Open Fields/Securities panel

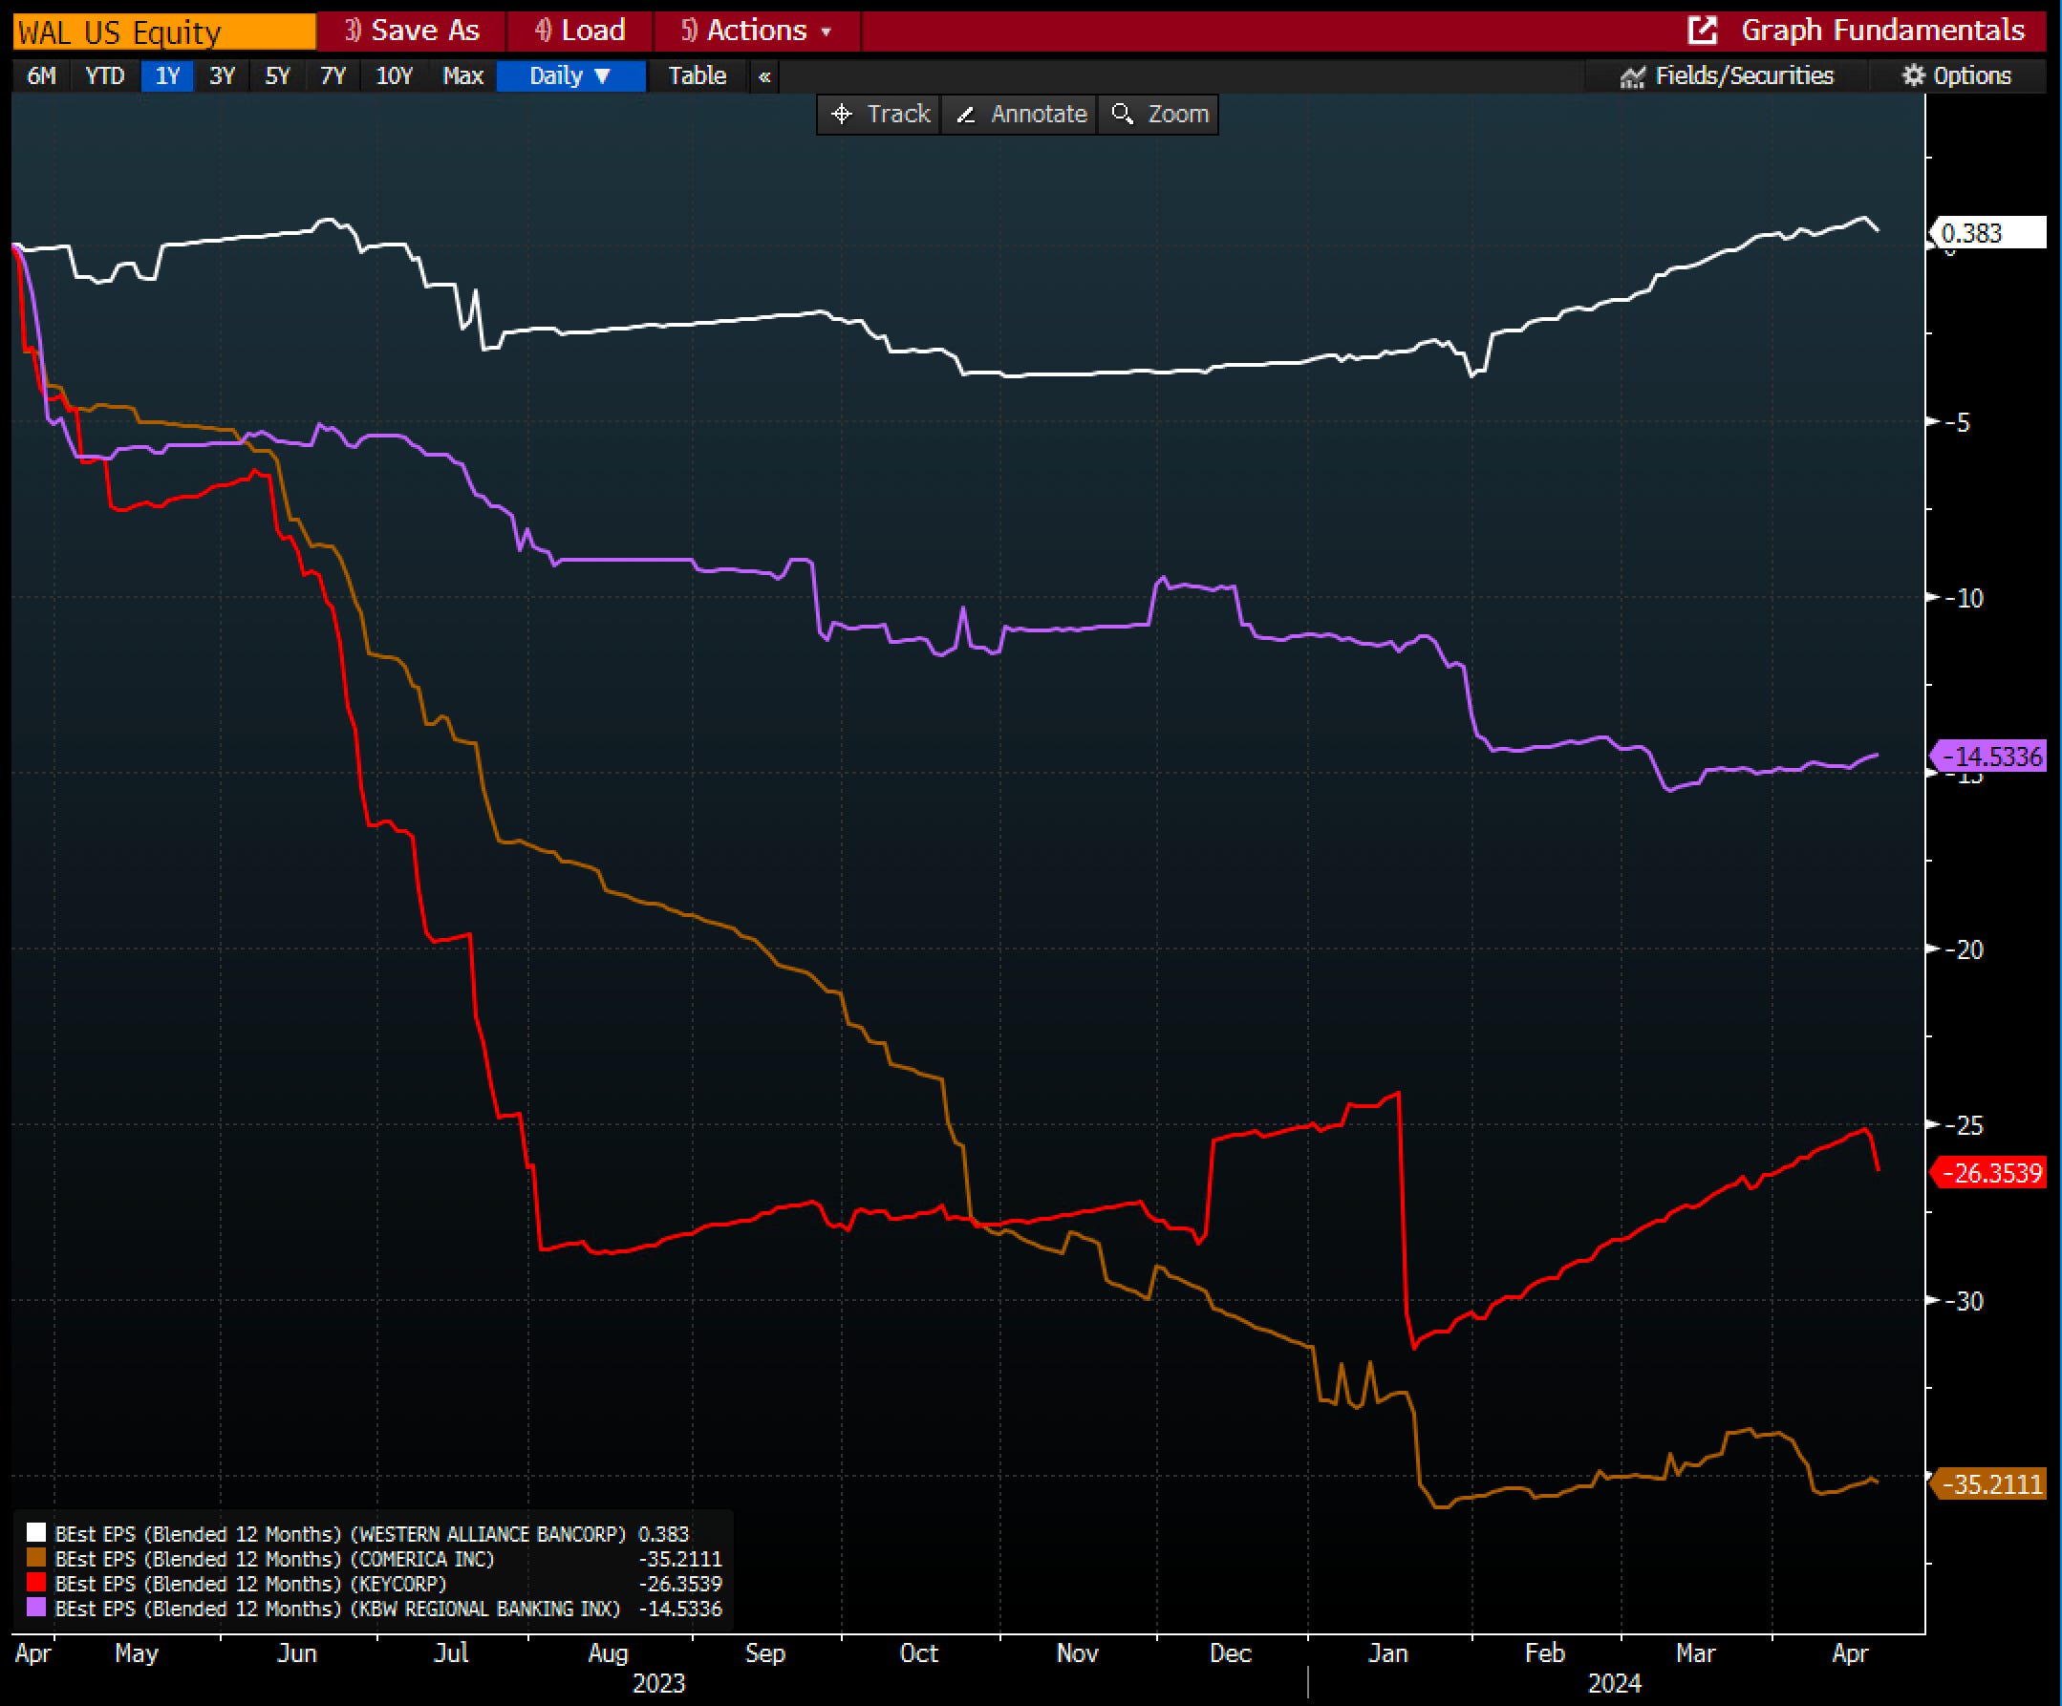click(x=1727, y=75)
